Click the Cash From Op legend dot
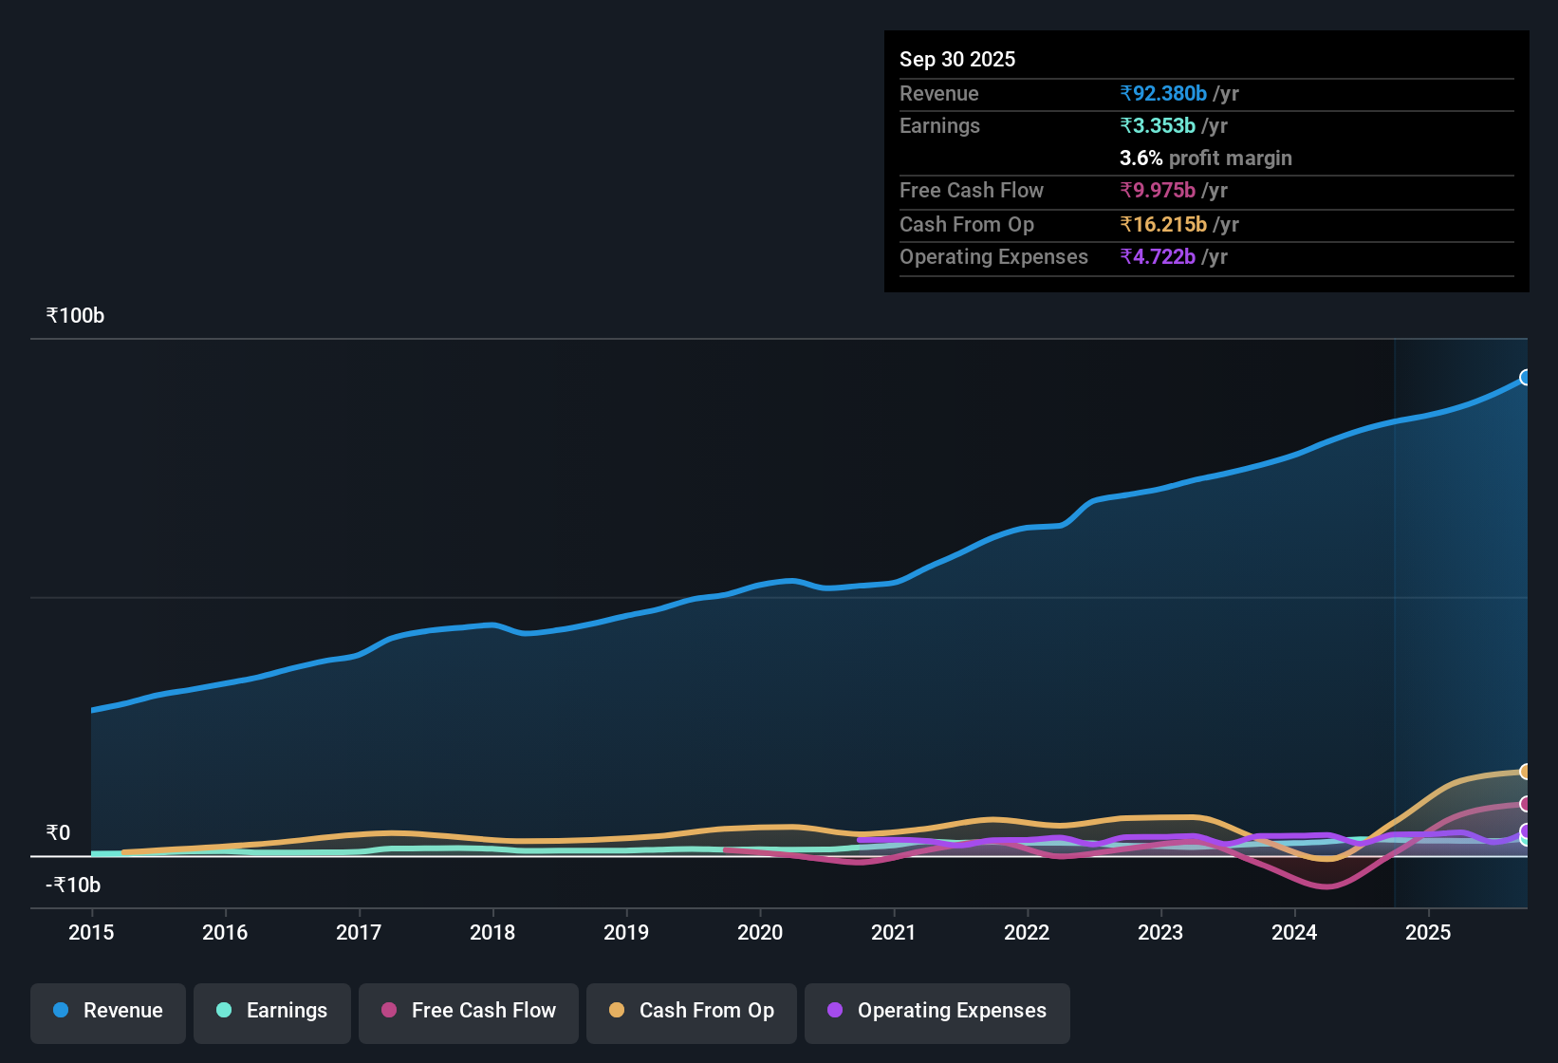1558x1063 pixels. click(x=617, y=1011)
